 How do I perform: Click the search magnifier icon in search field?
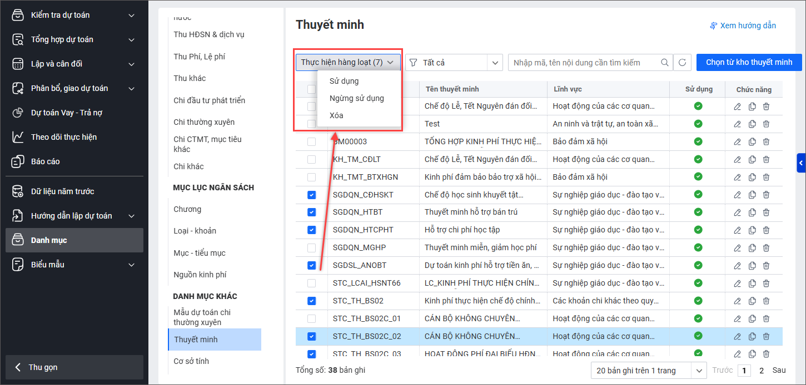pos(664,63)
